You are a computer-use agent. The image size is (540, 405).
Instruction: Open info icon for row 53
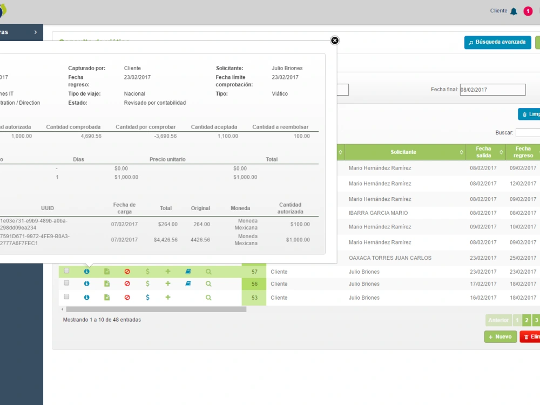pyautogui.click(x=86, y=297)
